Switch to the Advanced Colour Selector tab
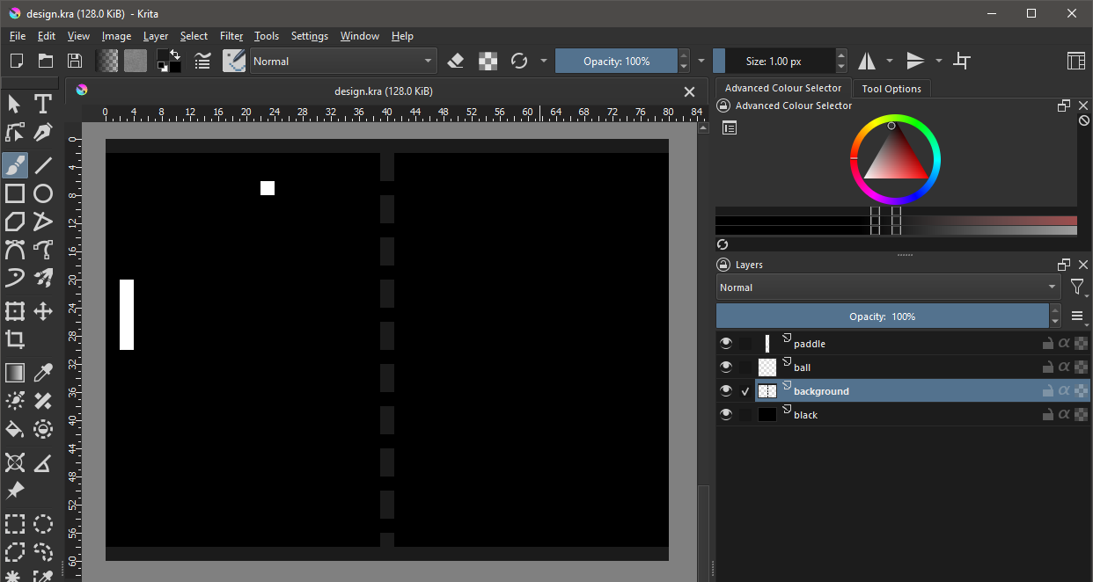1093x582 pixels. pos(783,88)
